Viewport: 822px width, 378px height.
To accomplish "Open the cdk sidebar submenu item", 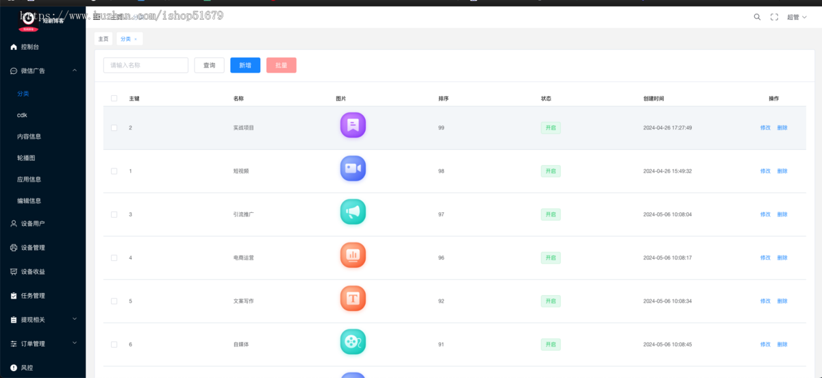I will [x=22, y=115].
